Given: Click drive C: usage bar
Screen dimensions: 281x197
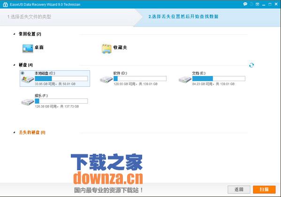Looking at the screenshot, I should point(61,78).
